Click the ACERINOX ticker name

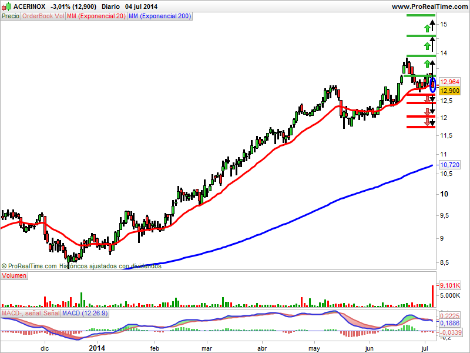(x=29, y=6)
